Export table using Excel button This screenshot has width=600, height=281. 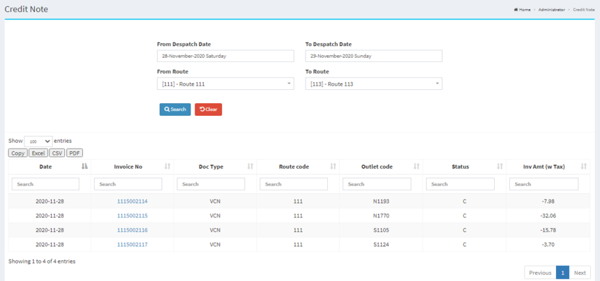click(38, 153)
